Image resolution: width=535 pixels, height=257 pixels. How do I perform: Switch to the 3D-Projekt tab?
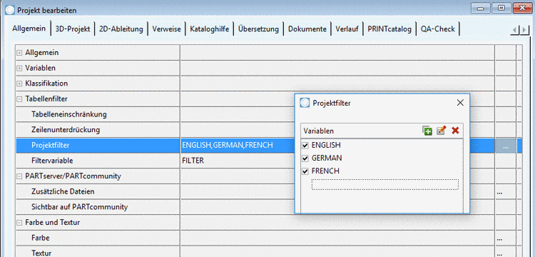(73, 29)
